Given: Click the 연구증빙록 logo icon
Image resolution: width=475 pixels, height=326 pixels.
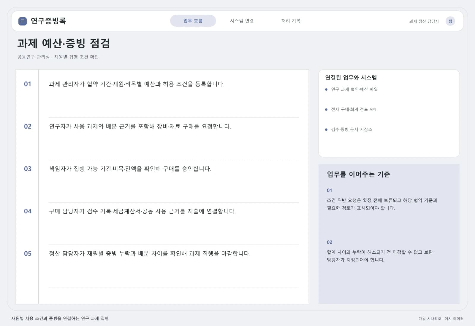Looking at the screenshot, I should (x=23, y=21).
